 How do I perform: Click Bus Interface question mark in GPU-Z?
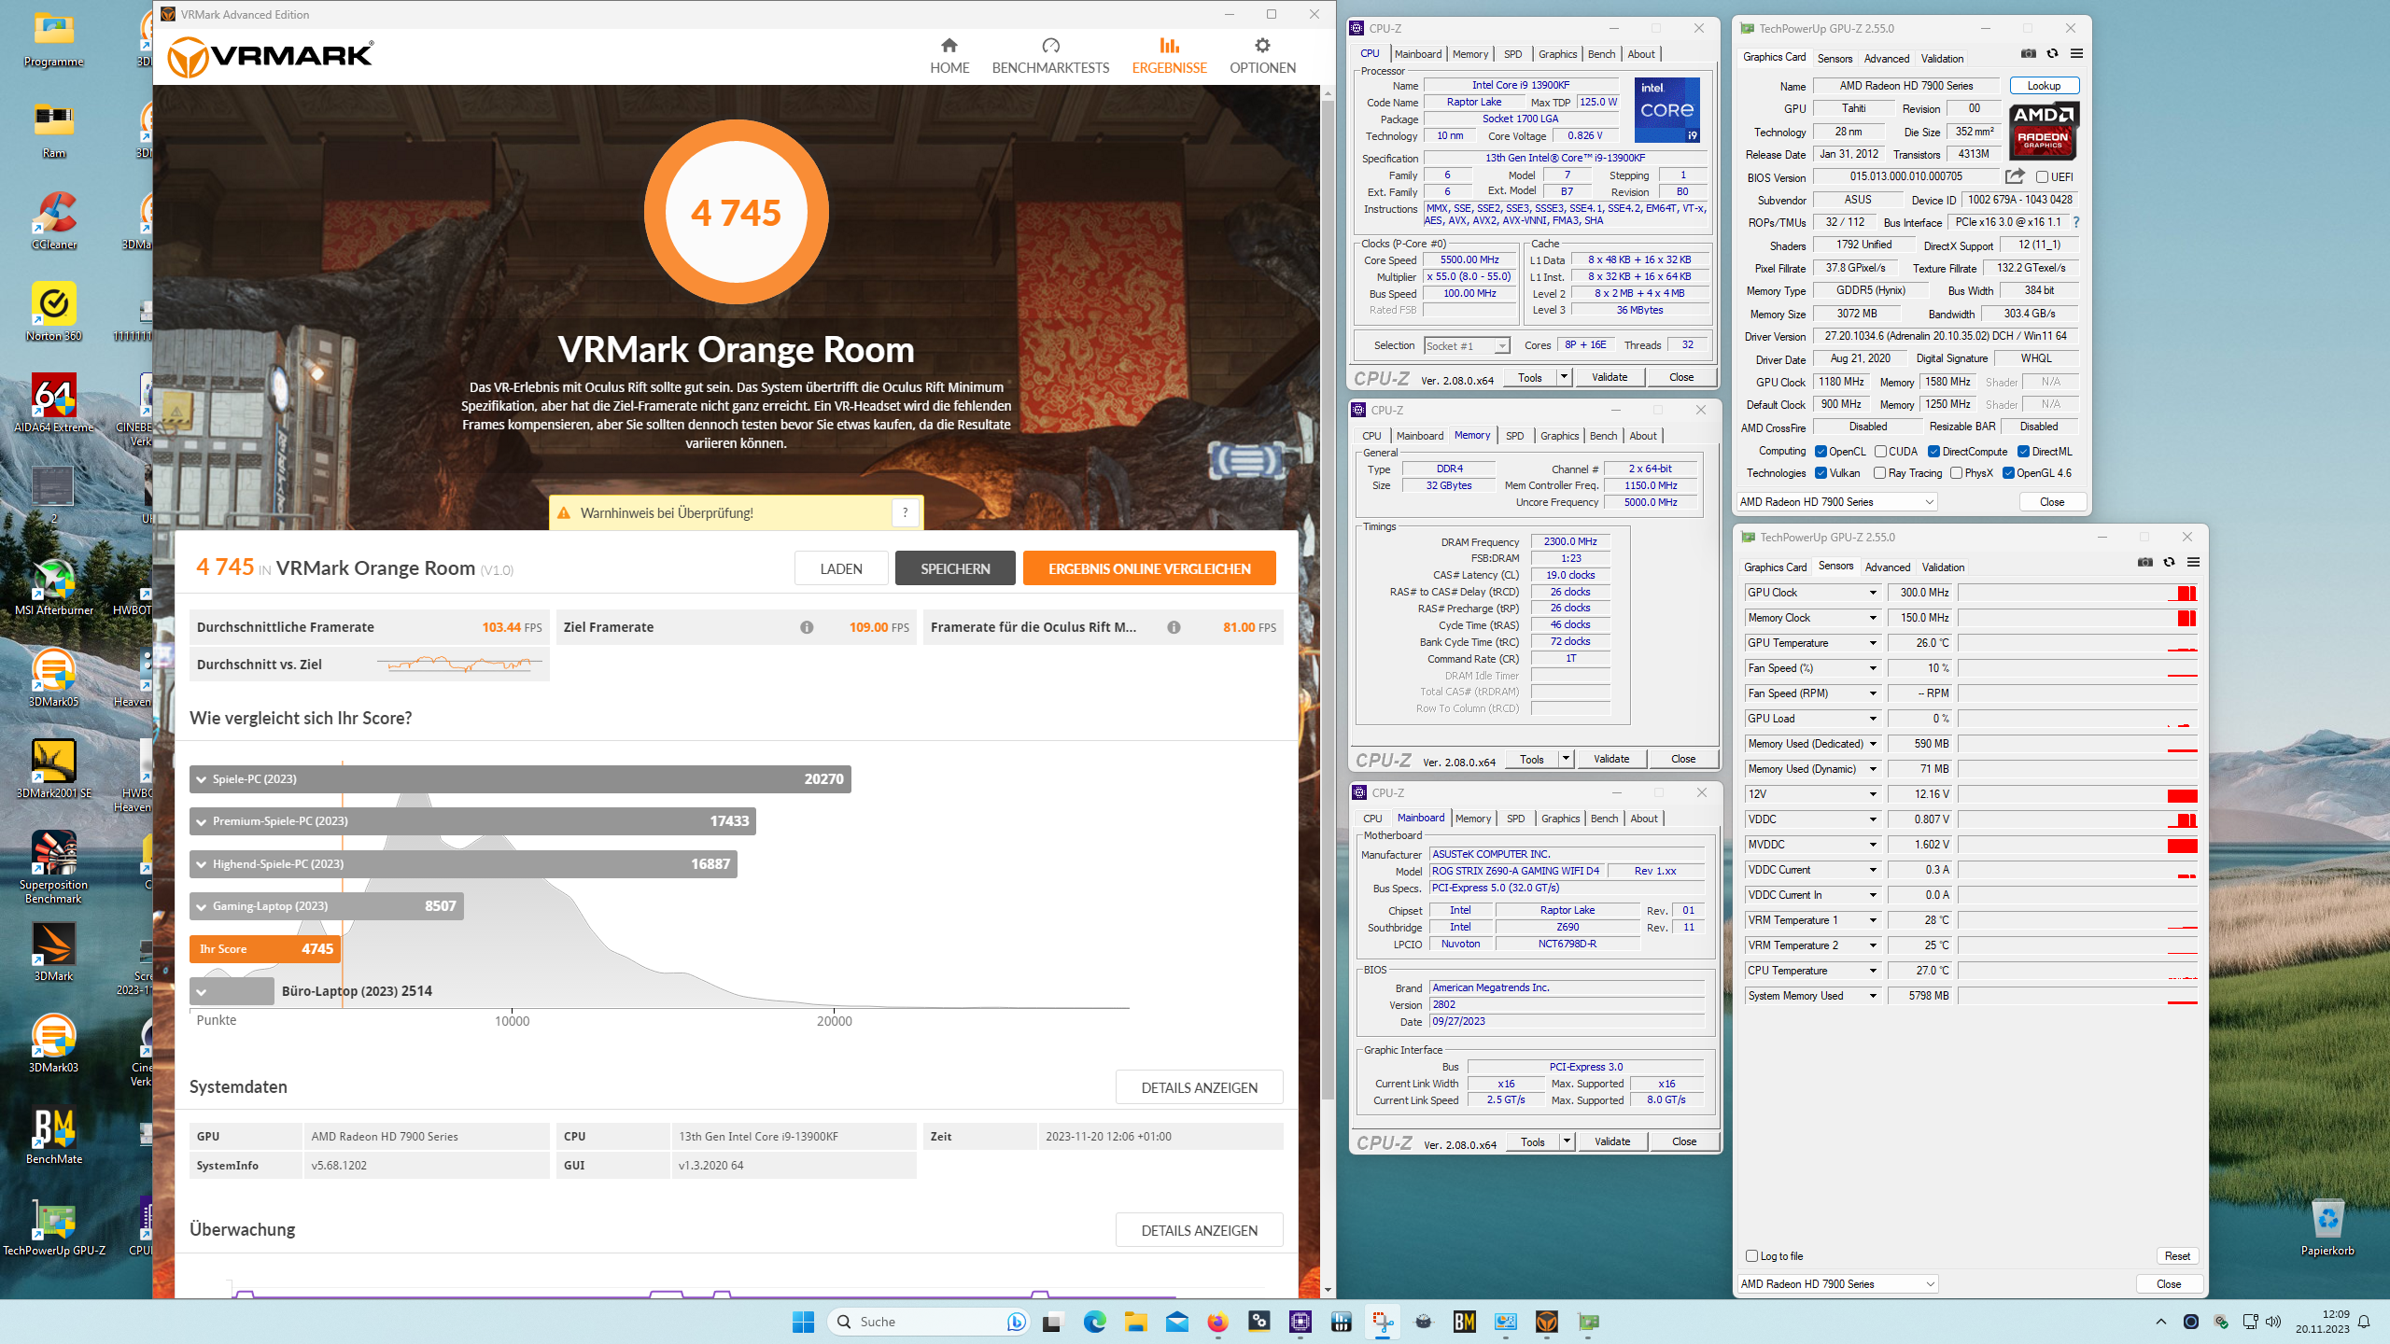pos(2076,222)
